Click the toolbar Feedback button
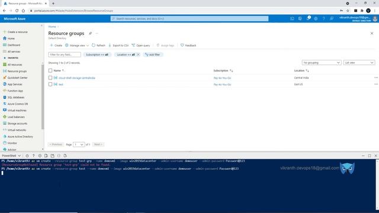Image resolution: width=379 pixels, height=213 pixels. pyautogui.click(x=188, y=46)
